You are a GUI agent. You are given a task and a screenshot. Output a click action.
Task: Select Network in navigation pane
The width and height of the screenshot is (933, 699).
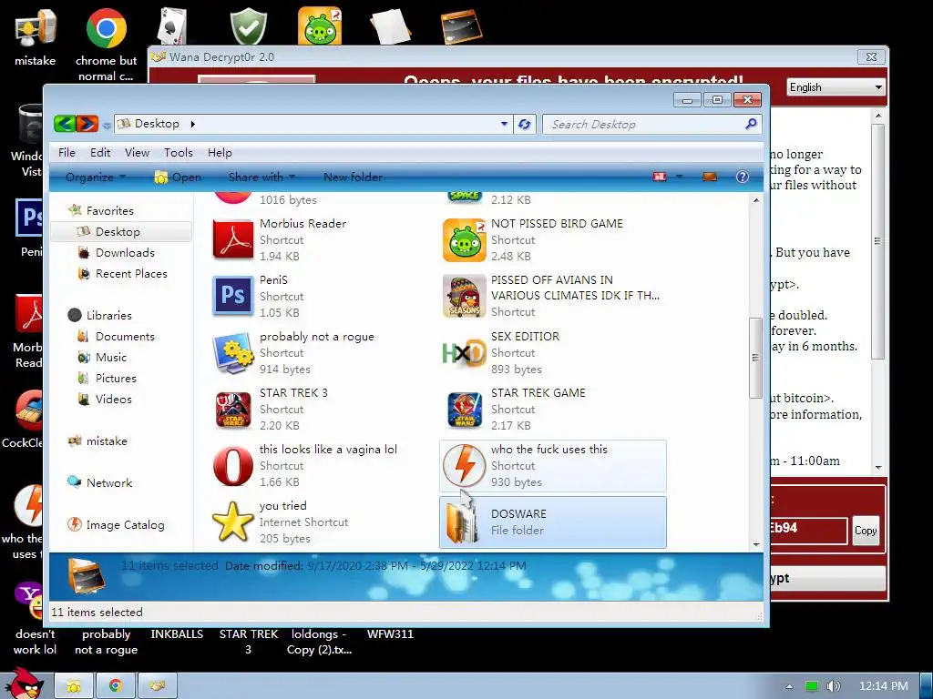[108, 482]
